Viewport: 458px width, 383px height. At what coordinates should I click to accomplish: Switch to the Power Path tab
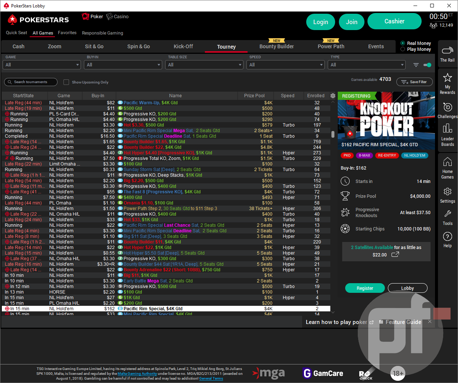[x=331, y=46]
